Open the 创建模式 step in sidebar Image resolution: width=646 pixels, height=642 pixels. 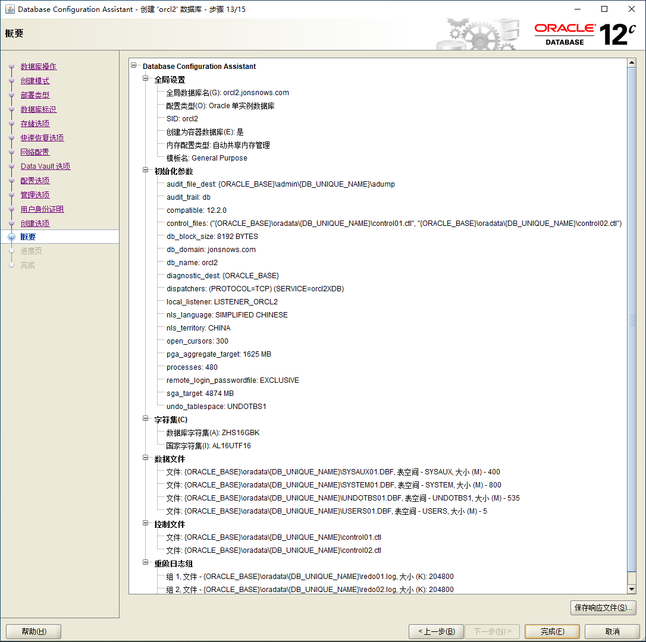(x=35, y=81)
